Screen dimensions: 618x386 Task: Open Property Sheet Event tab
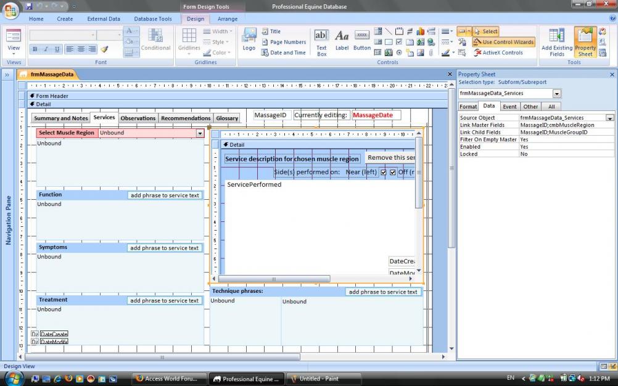[509, 106]
